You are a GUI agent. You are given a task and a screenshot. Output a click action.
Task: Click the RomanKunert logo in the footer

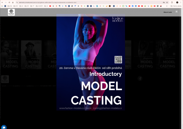pos(5,79)
